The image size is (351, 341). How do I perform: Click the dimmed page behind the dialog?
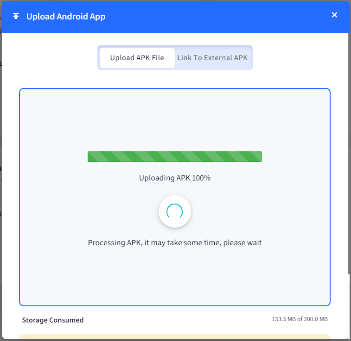0,139
